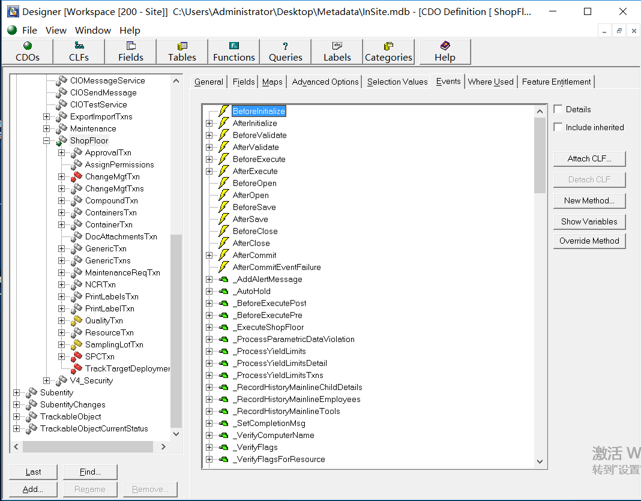Open the Tables toolbar icon
Viewport: 641px width, 501px height.
coord(182,52)
